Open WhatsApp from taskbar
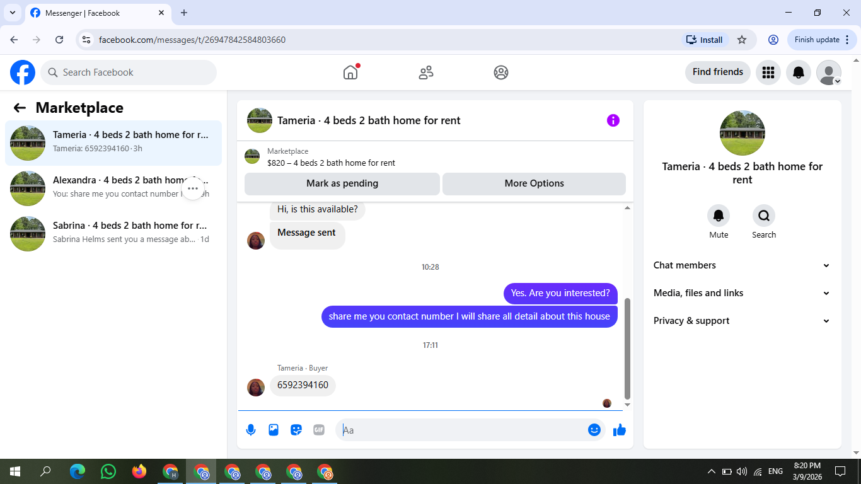This screenshot has width=861, height=484. coord(108,471)
